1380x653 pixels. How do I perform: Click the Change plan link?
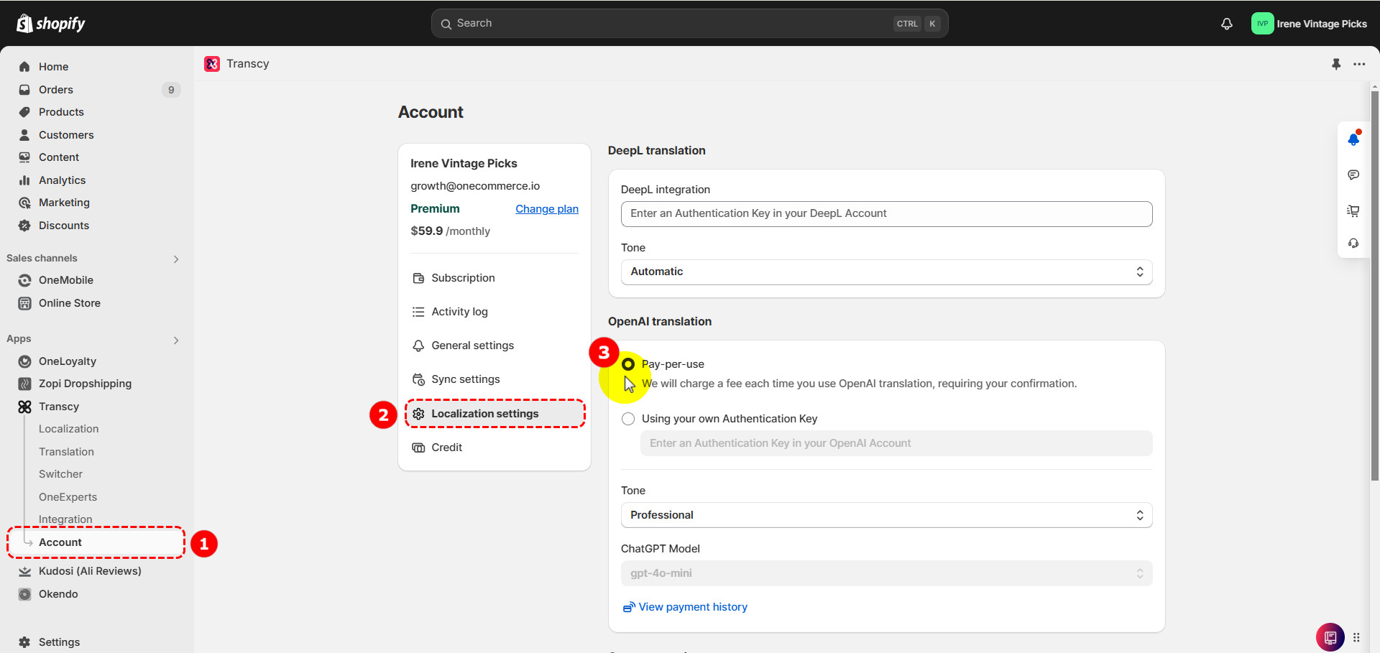pyautogui.click(x=547, y=209)
